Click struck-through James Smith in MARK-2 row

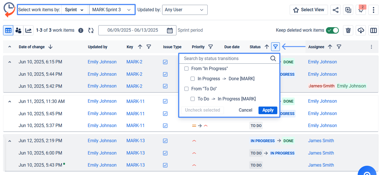(x=321, y=86)
